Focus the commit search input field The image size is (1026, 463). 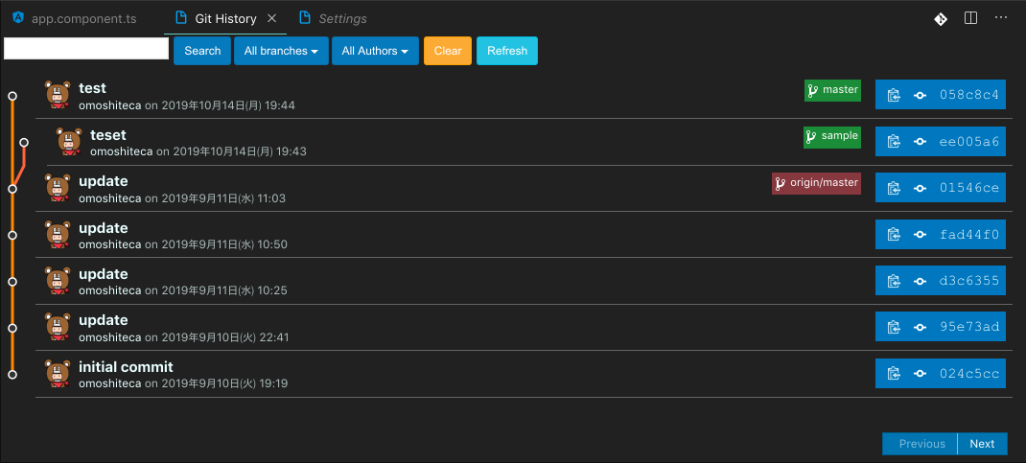point(86,48)
